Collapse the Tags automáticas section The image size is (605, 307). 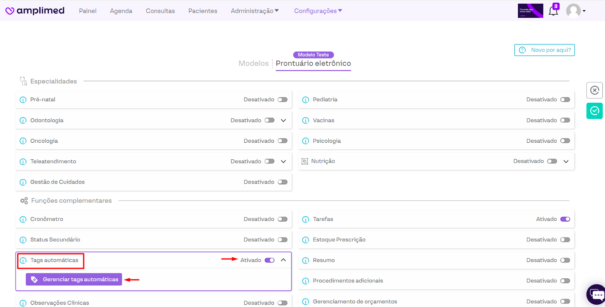click(x=284, y=260)
